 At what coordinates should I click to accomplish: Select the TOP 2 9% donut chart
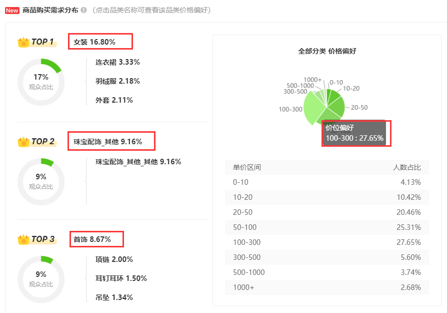pyautogui.click(x=41, y=182)
